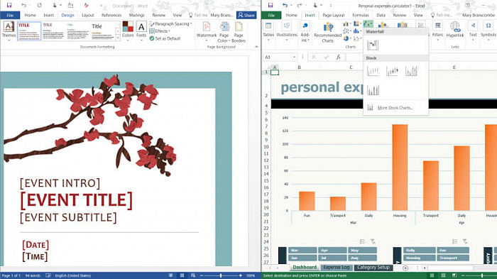Insert a Hyperlink in Excel
The image size is (497, 279).
455,30
